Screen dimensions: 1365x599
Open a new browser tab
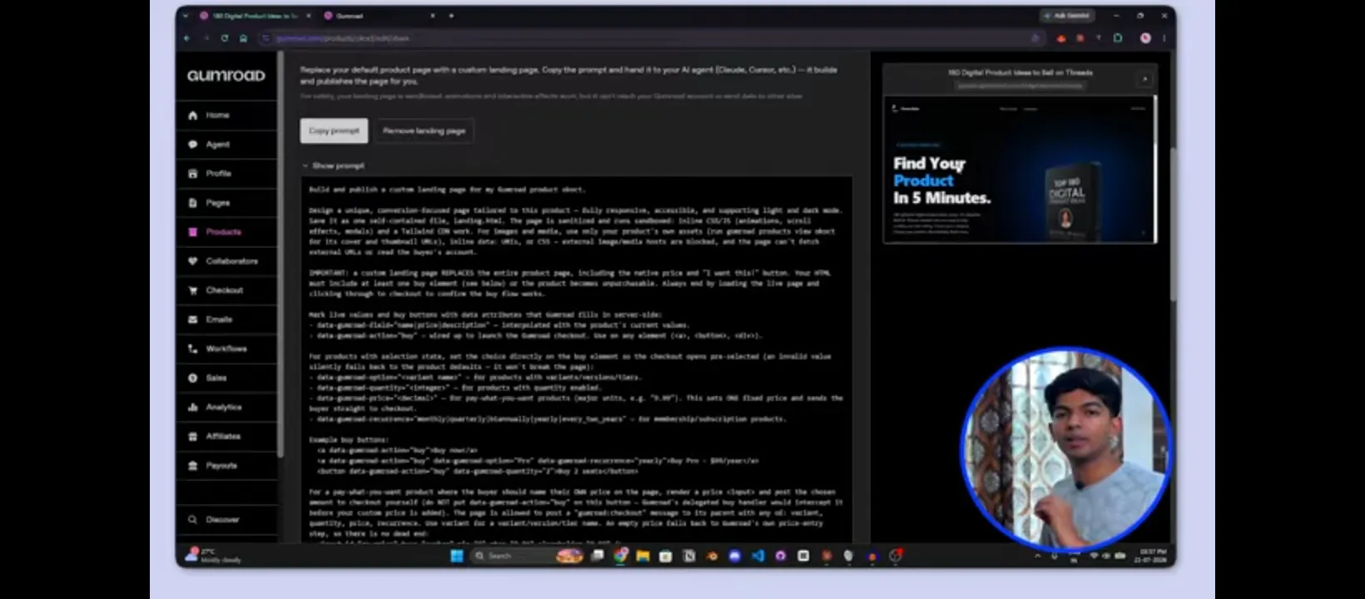[451, 16]
